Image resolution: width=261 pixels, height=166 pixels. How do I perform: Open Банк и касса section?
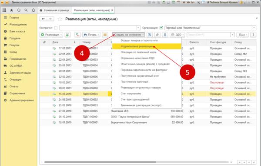pos(17,31)
